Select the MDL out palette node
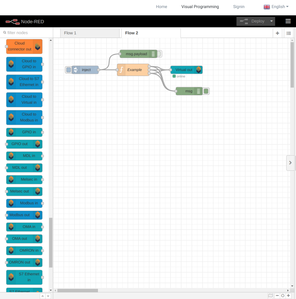Viewport: 296px width, 299px height. [24, 168]
